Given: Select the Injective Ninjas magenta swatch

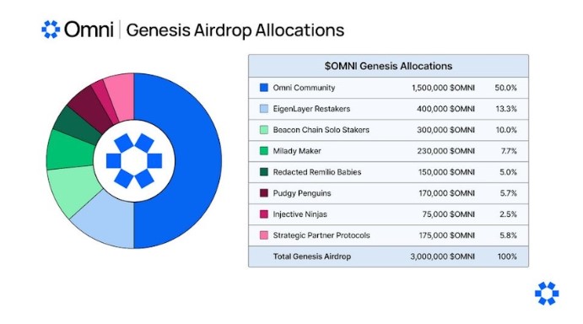Looking at the screenshot, I should 263,214.
